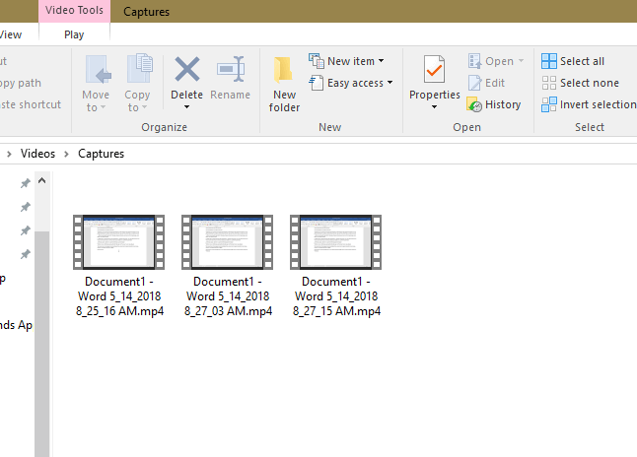Image resolution: width=637 pixels, height=457 pixels.
Task: Open the Play ribbon tab
Action: point(74,34)
